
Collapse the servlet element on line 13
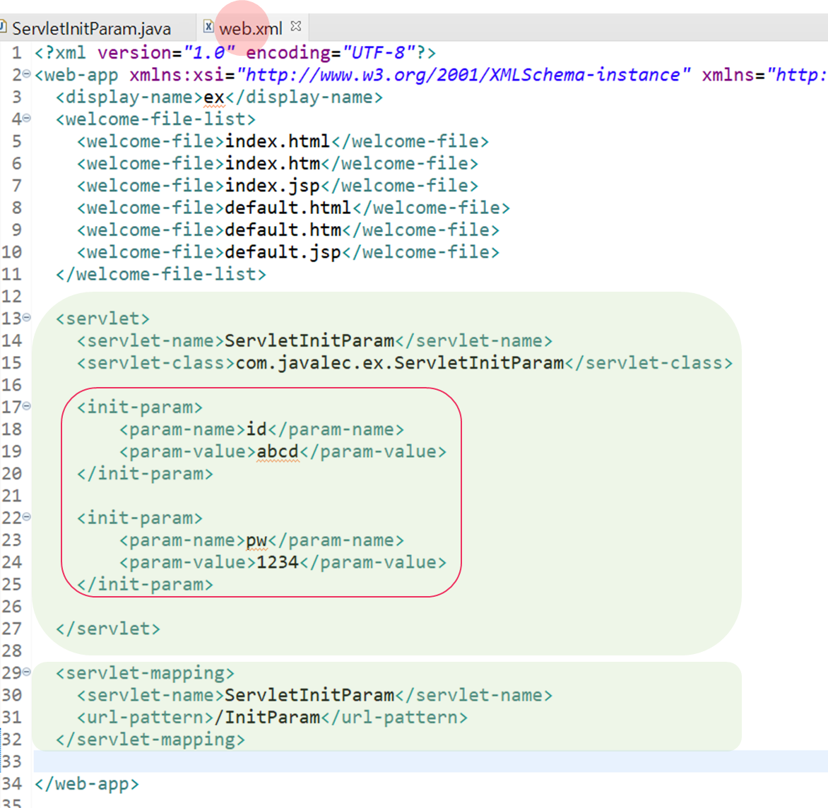point(26,318)
